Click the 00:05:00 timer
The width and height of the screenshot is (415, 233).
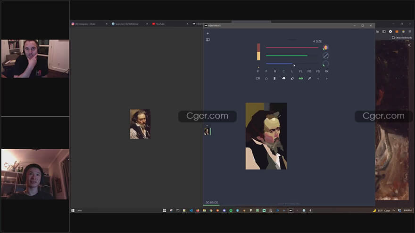(212, 202)
